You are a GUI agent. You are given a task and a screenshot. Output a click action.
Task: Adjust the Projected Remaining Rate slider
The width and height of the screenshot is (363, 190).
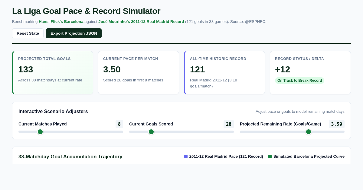[292, 132]
